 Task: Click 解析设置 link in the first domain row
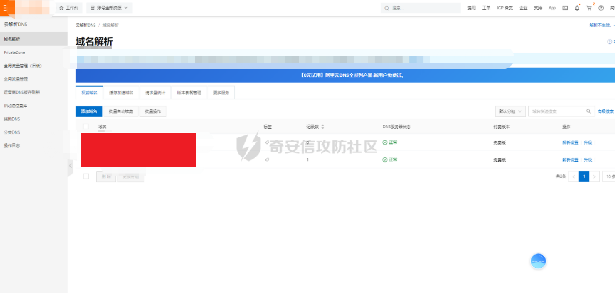point(570,142)
